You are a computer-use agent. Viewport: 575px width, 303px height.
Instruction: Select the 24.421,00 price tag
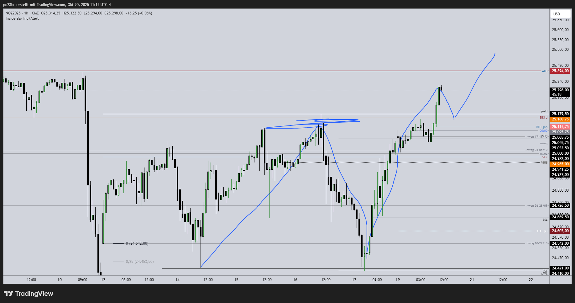click(x=560, y=268)
